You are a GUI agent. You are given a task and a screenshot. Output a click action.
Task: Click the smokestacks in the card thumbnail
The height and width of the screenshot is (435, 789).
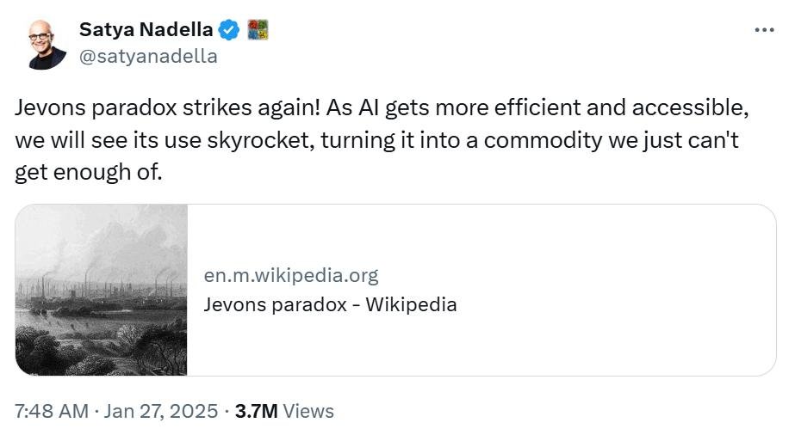[x=101, y=284]
